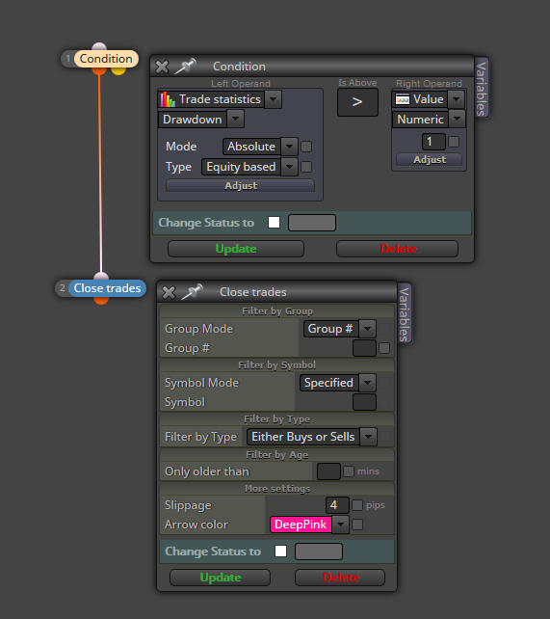Open the Variables tab on Close trades panel
The width and height of the screenshot is (550, 619).
tap(405, 314)
